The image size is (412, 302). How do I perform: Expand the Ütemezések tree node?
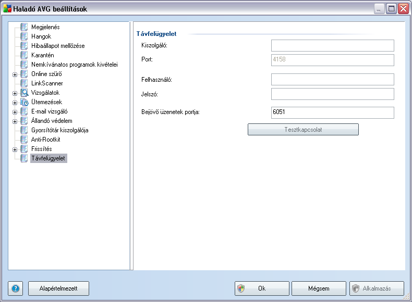coord(15,103)
